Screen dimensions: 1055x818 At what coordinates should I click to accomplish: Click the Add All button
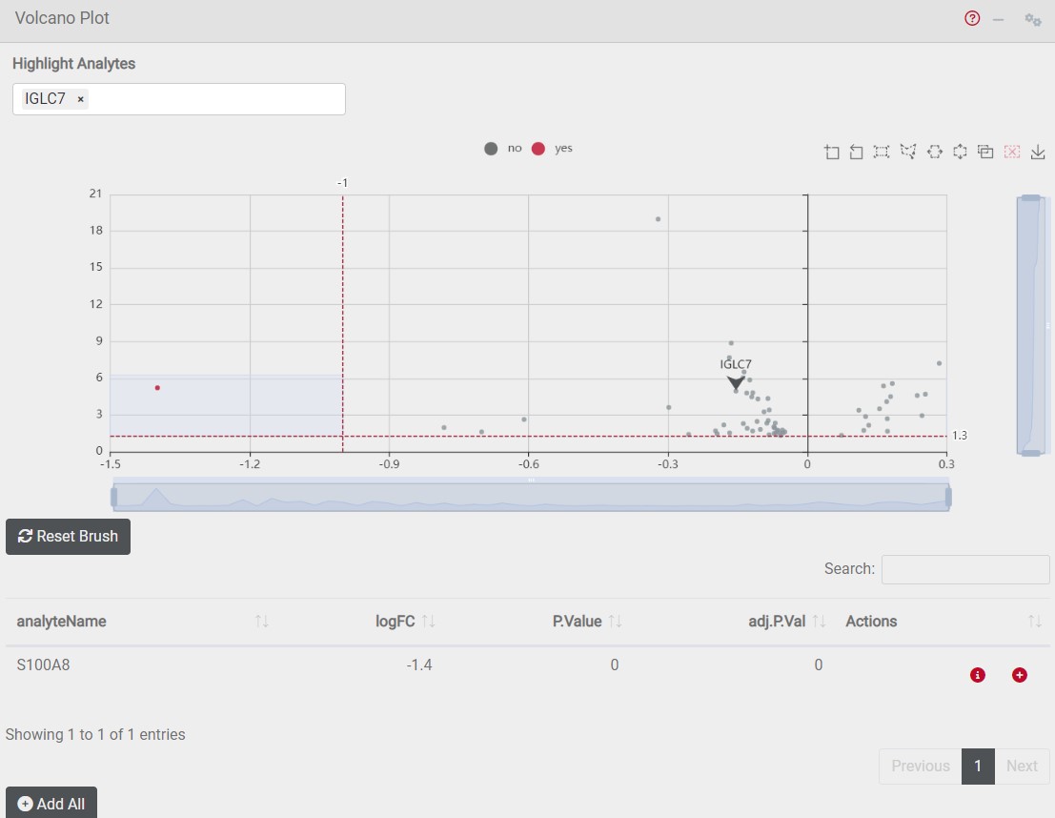(51, 804)
